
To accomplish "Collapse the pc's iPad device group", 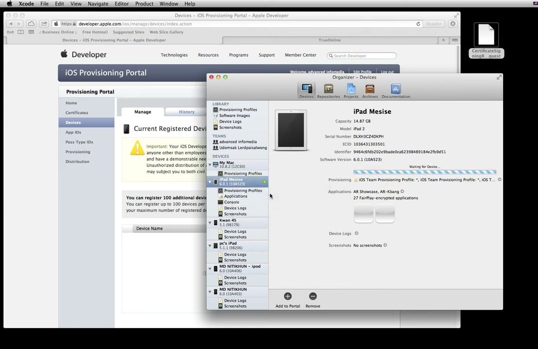I will (210, 246).
